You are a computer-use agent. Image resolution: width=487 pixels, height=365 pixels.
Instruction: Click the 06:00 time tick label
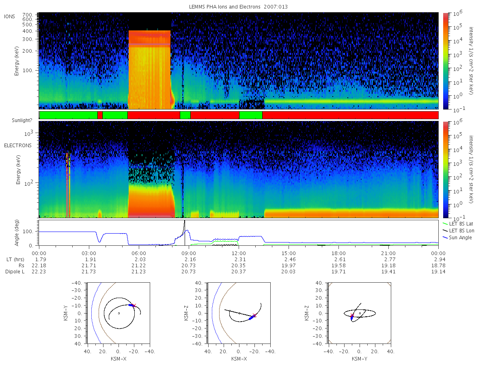pyautogui.click(x=139, y=253)
